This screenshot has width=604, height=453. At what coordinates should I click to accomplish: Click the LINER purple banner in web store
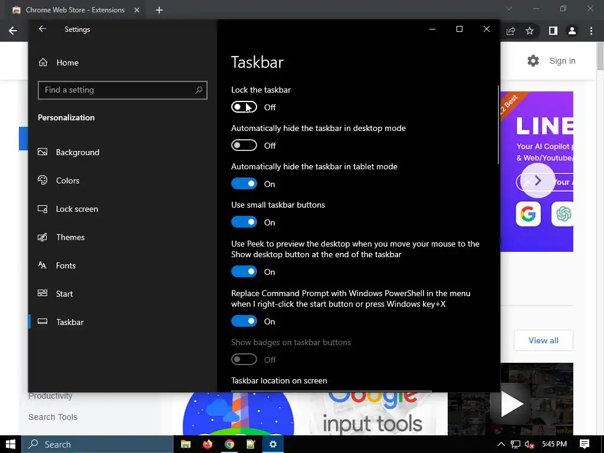point(537,172)
